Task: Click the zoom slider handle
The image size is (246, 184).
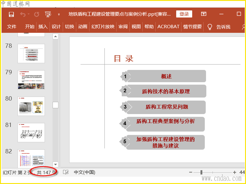Action: 201,172
